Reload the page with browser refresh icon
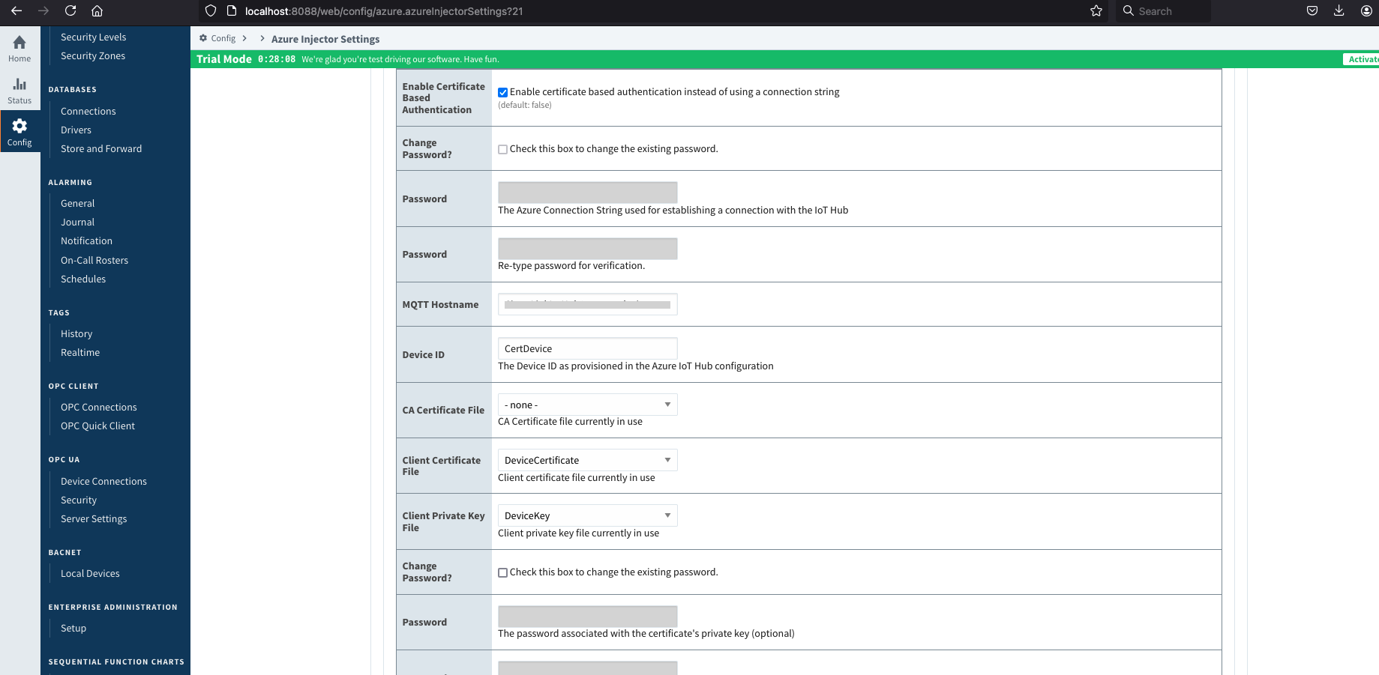1379x675 pixels. pos(70,10)
